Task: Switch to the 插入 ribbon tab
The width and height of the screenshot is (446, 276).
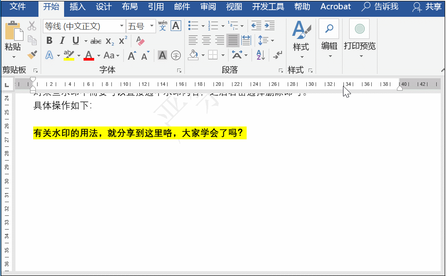Action: [x=77, y=7]
